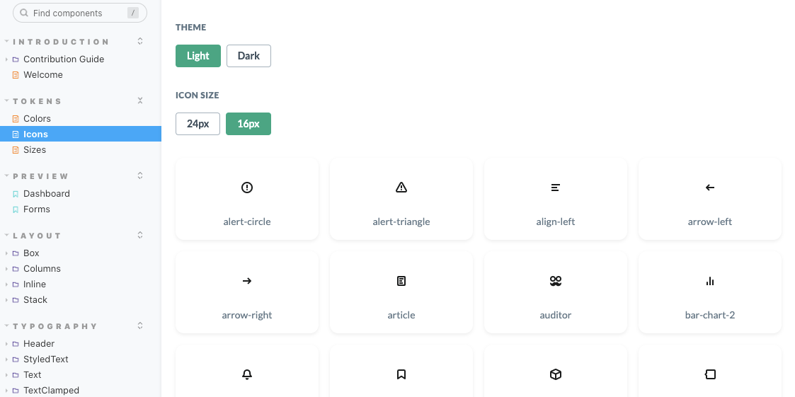The width and height of the screenshot is (795, 397).
Task: Switch theme to Light
Action: point(198,56)
